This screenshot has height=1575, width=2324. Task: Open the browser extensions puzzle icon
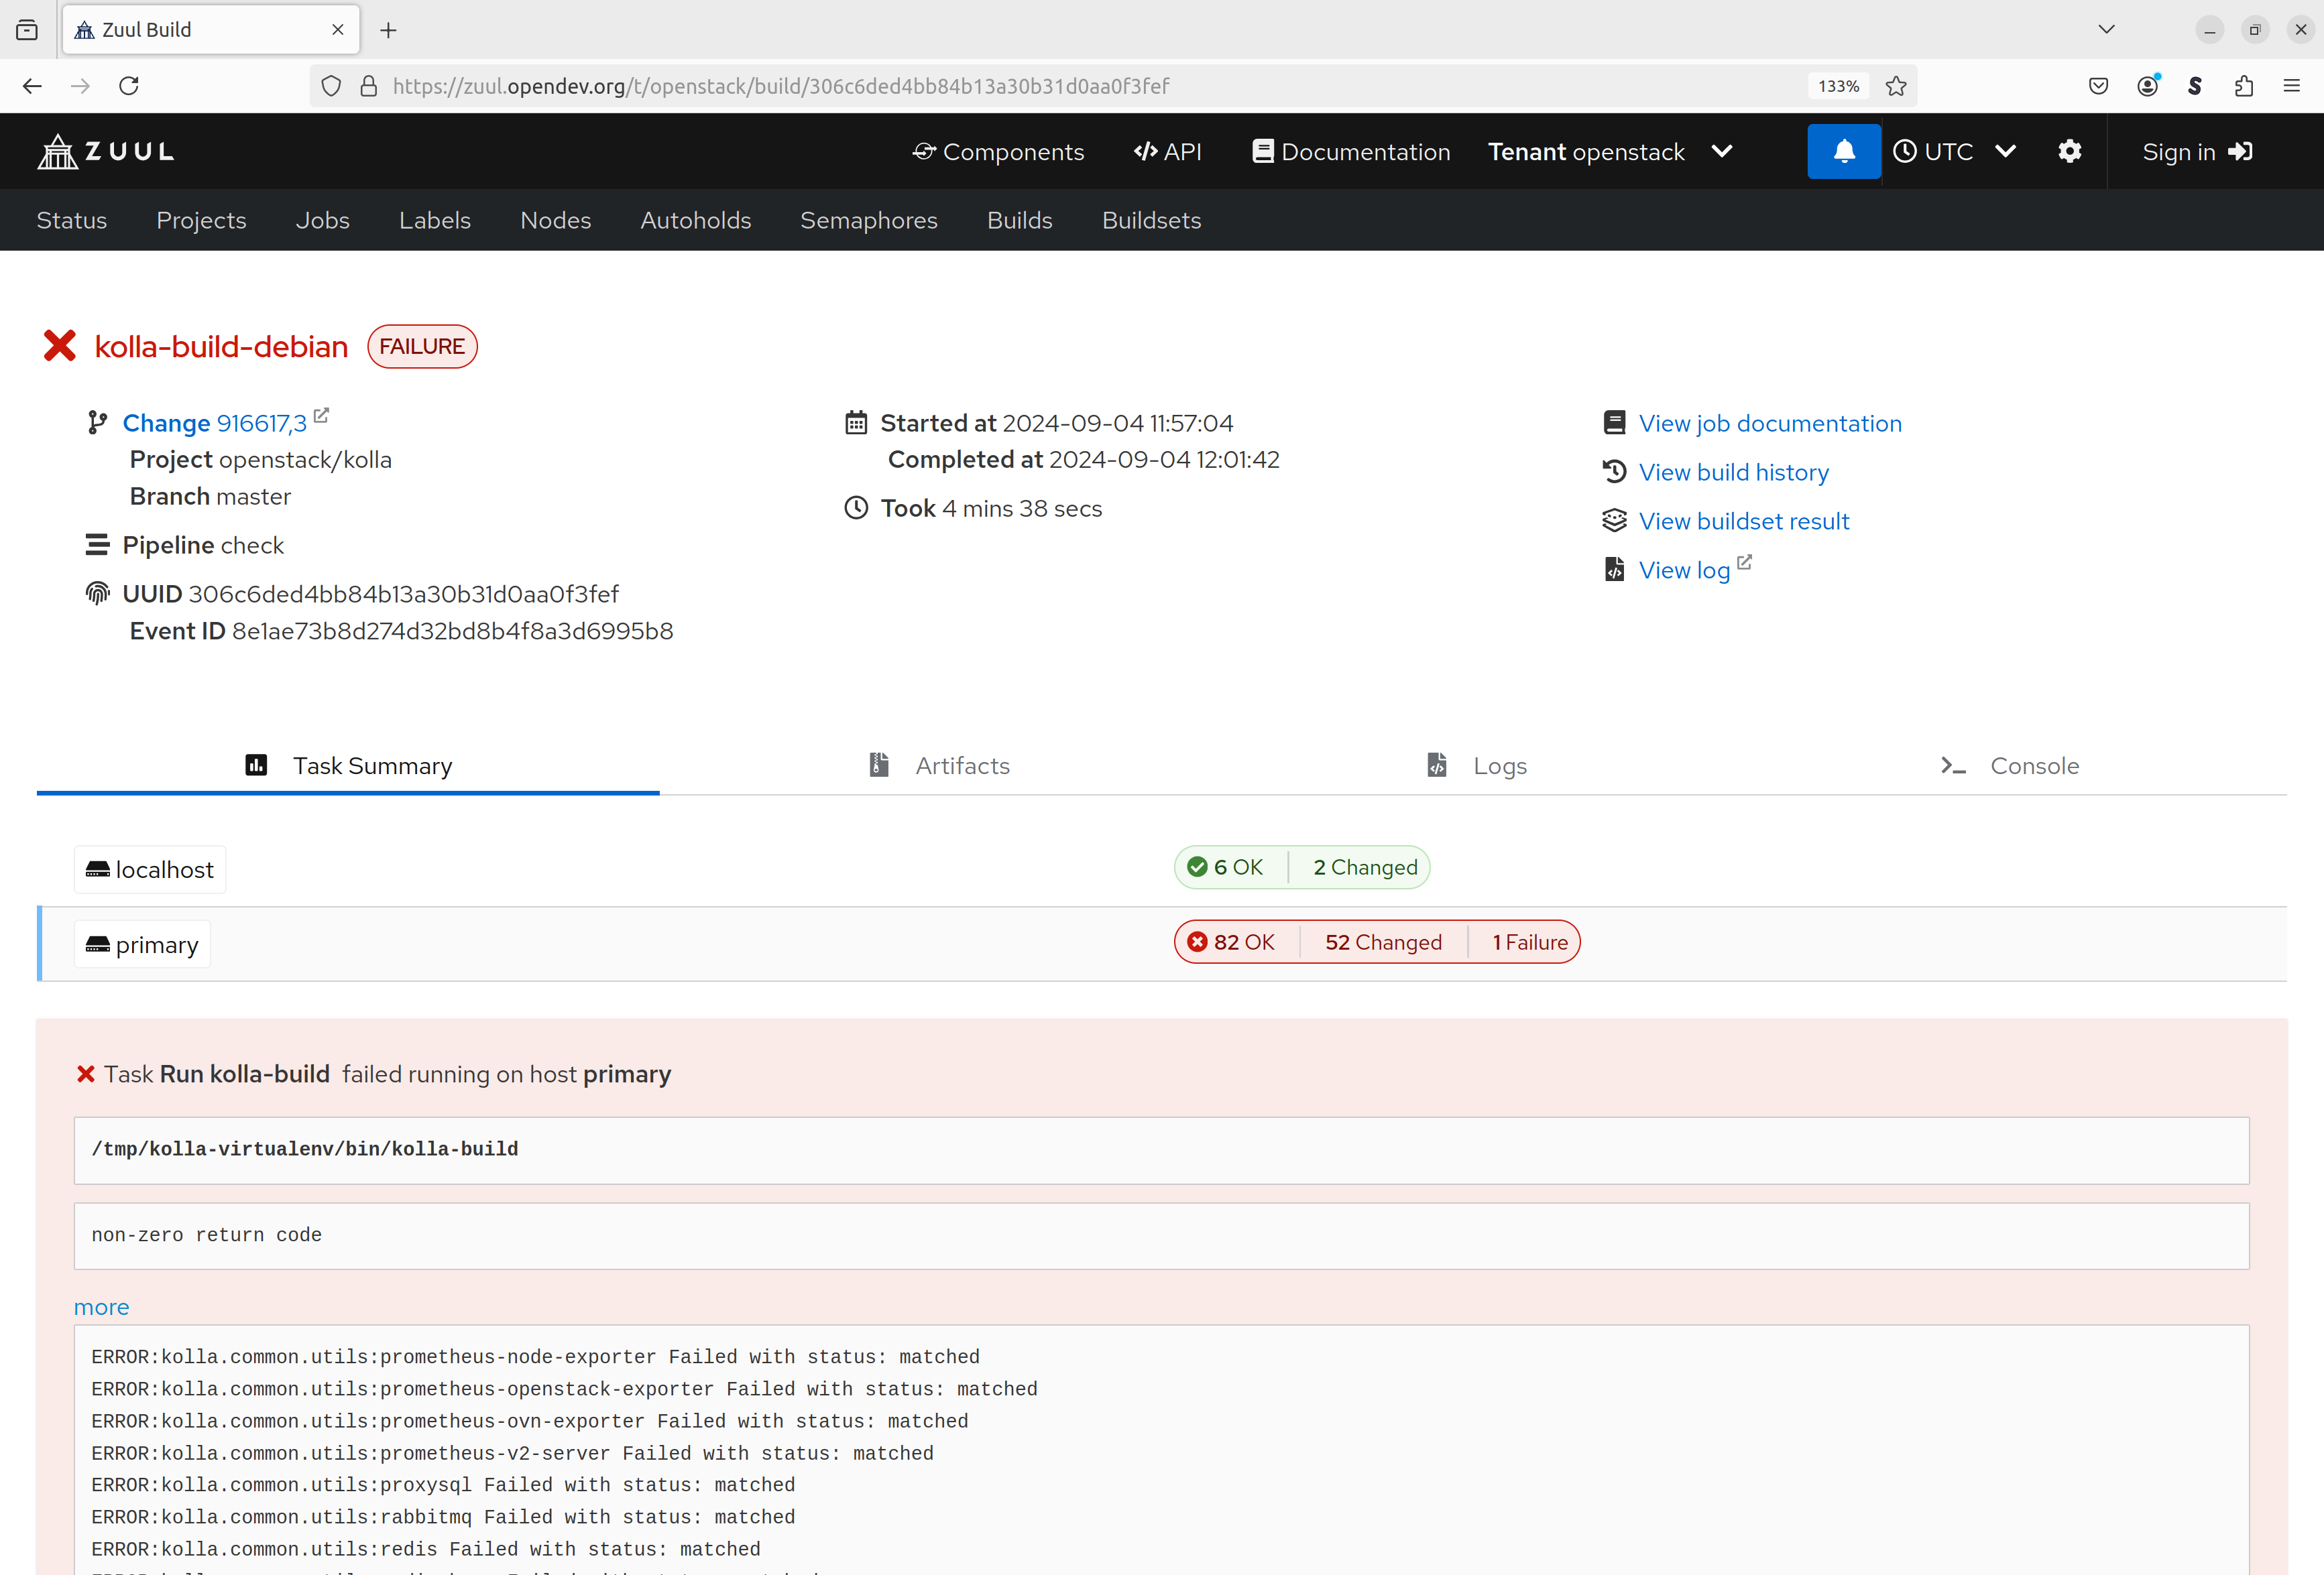pyautogui.click(x=2243, y=86)
